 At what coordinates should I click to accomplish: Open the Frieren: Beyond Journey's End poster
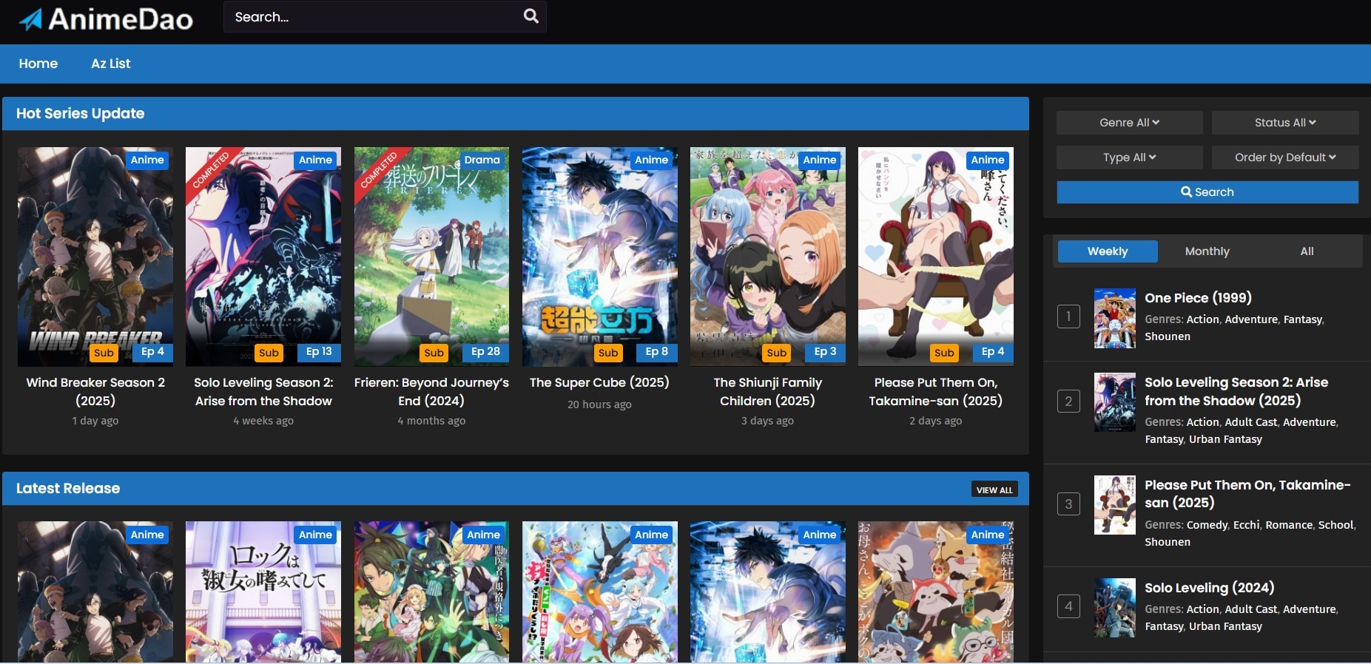(431, 257)
